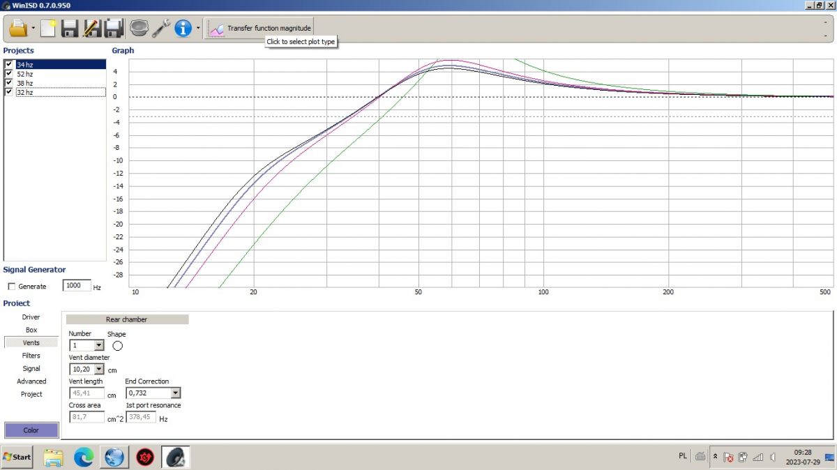Enable the signal Generate checkbox
Screen dimensions: 837x470
11,287
